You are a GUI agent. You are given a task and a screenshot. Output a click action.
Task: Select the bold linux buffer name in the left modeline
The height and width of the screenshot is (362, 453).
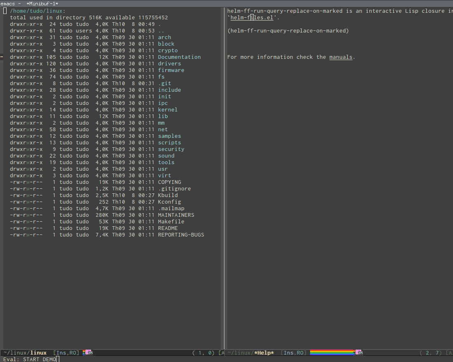pos(38,353)
